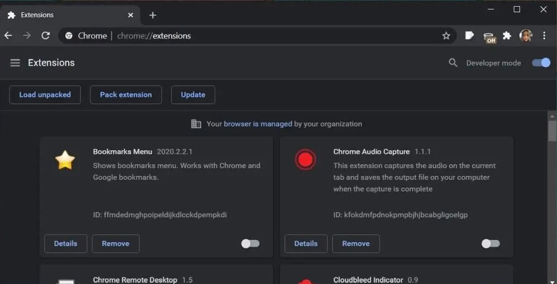Enable the Chrome Audio Capture extension
The width and height of the screenshot is (557, 284).
click(490, 243)
